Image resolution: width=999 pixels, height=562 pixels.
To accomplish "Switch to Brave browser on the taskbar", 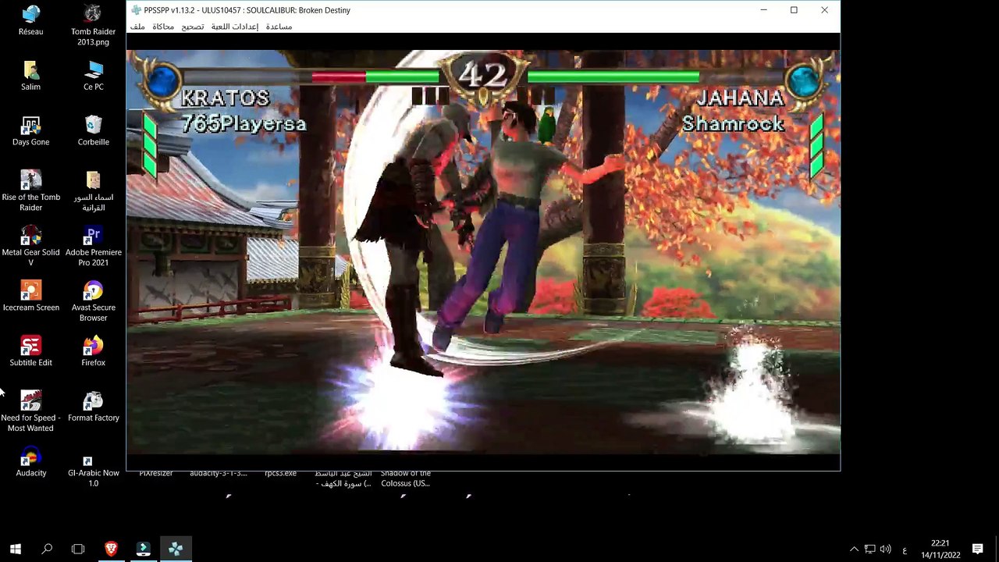I will [x=112, y=550].
